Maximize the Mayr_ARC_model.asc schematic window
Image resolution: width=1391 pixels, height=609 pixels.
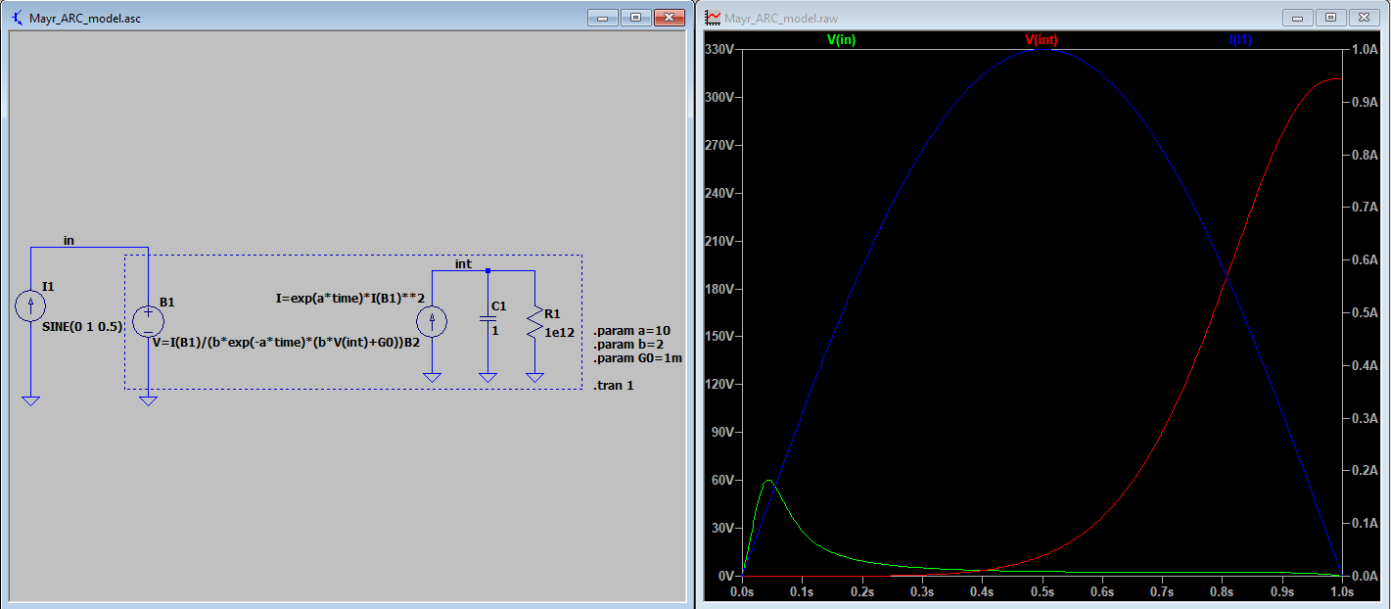[635, 18]
